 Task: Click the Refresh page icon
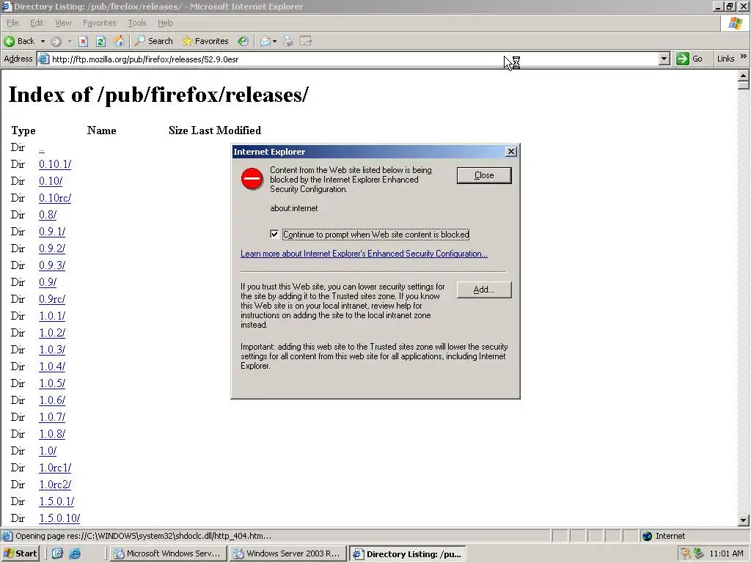click(x=100, y=42)
